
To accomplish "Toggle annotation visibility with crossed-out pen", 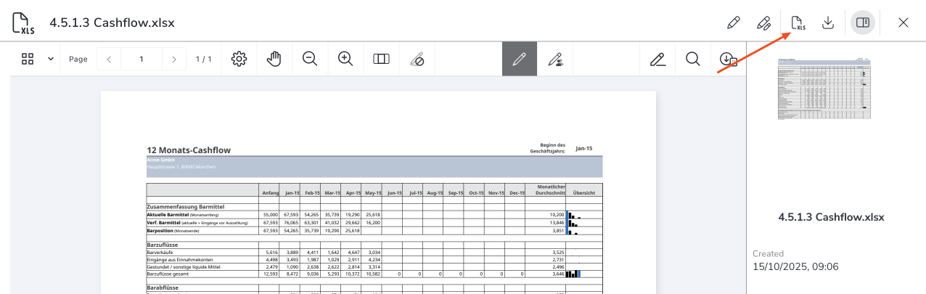I will 417,60.
